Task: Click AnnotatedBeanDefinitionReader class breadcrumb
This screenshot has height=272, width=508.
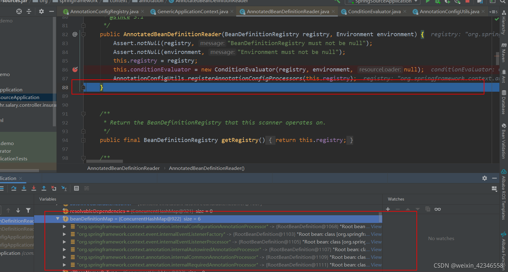Action: (x=123, y=168)
